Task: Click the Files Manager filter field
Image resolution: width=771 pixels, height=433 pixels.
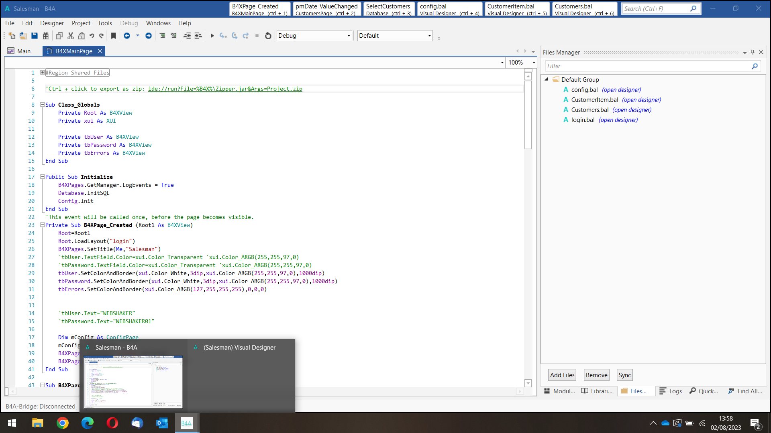Action: click(x=647, y=66)
